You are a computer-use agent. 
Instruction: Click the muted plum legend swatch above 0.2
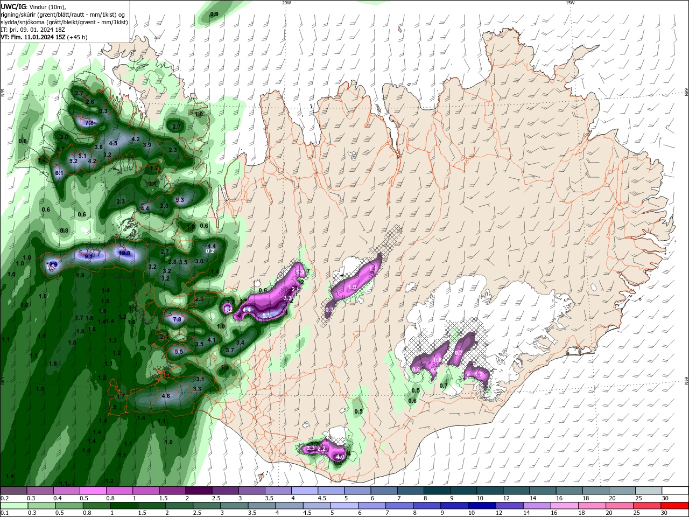tap(13, 491)
